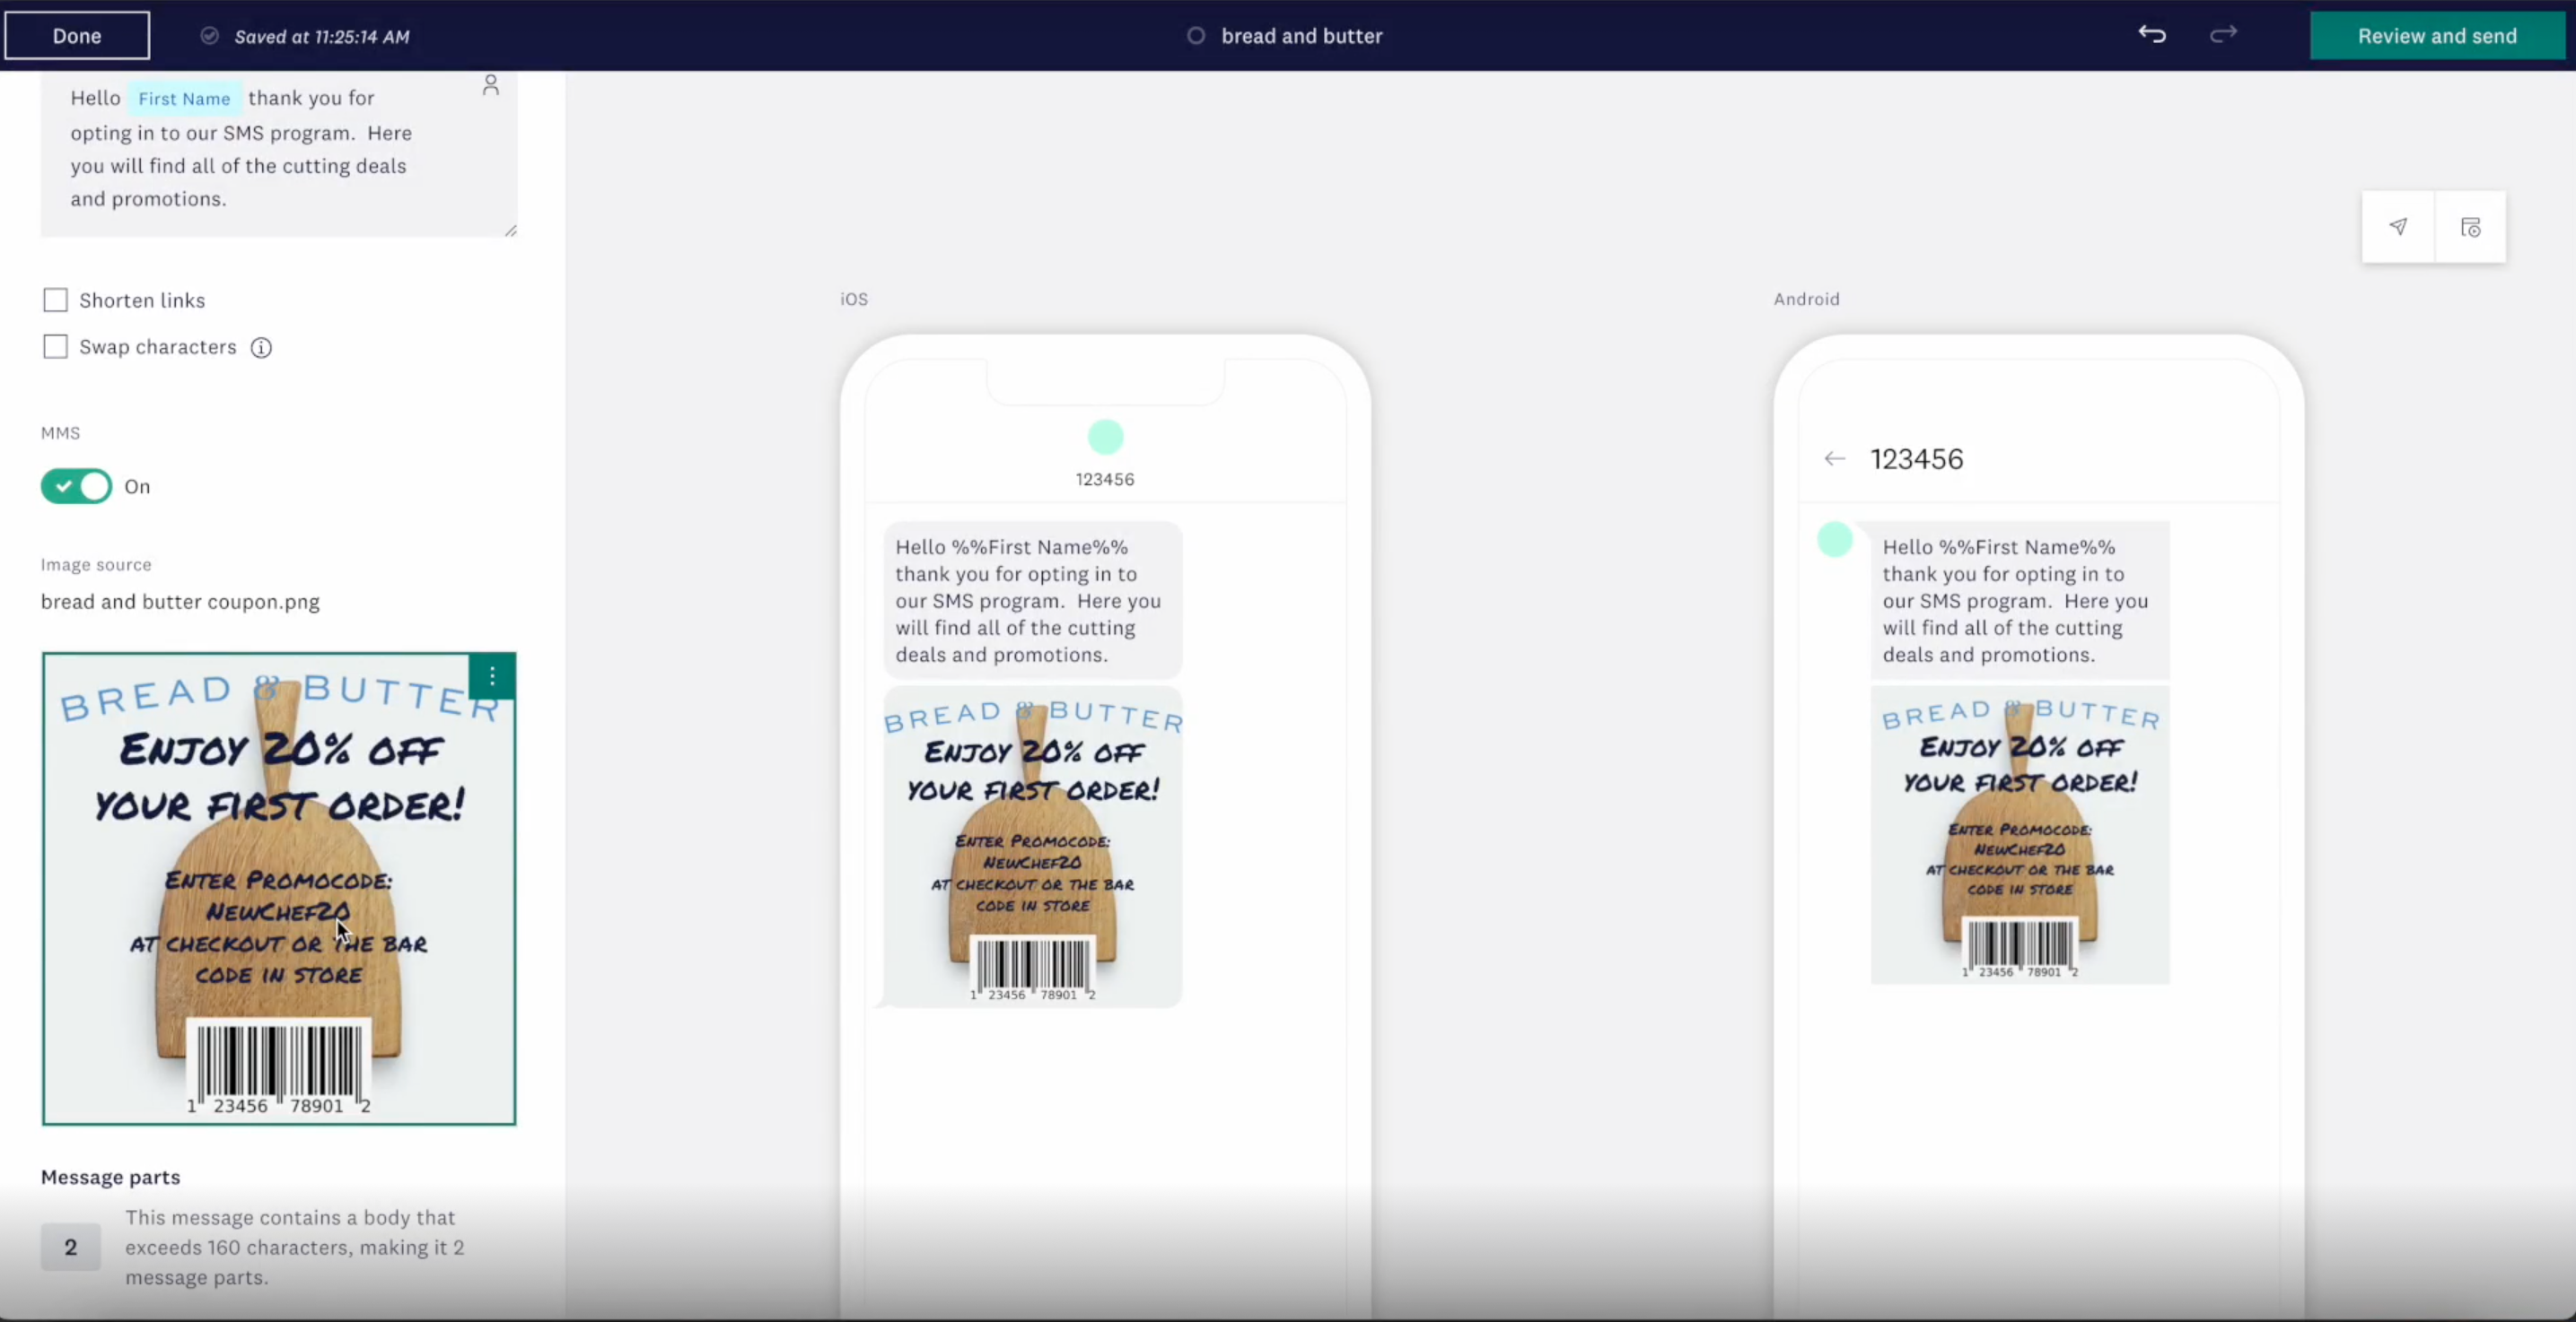Click the personalization person icon in message box
This screenshot has height=1322, width=2576.
pos(490,85)
